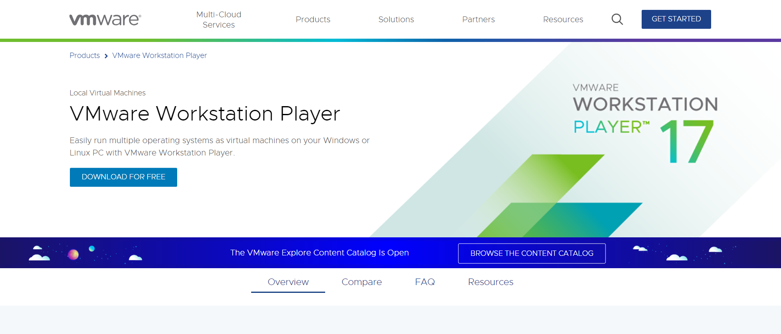Click the 'VMware Workstation Player' heading
Image resolution: width=781 pixels, height=334 pixels.
point(205,114)
